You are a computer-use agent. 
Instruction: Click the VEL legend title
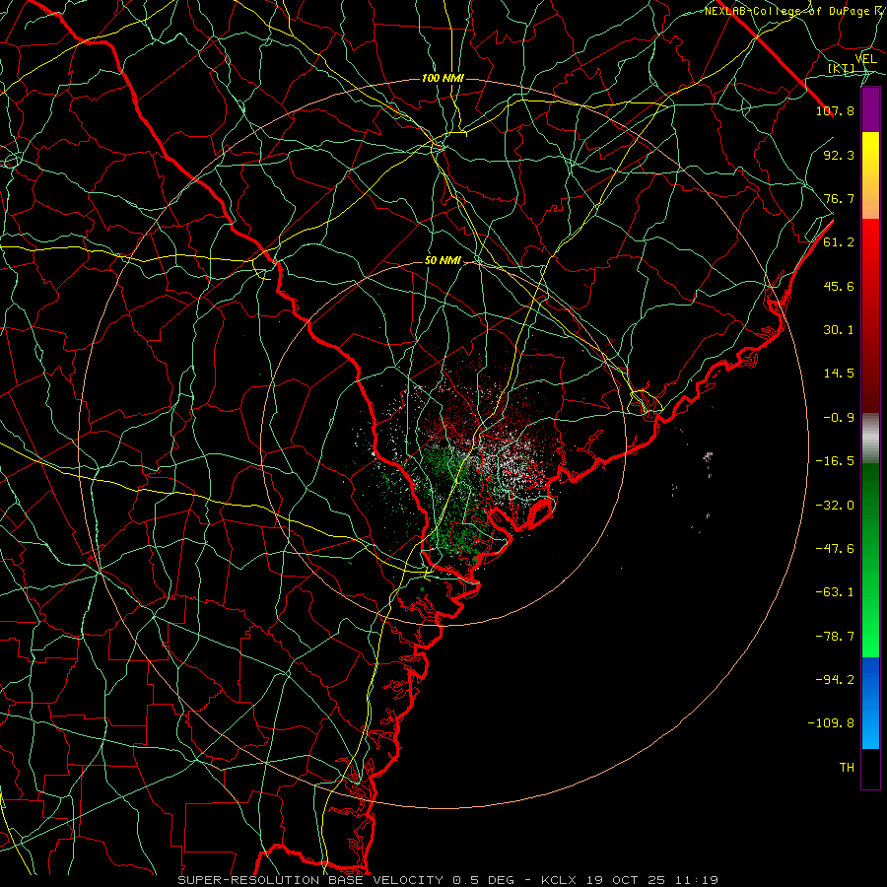coord(865,59)
